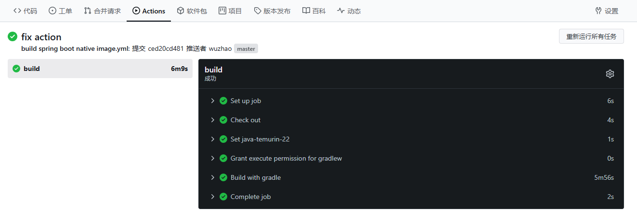The width and height of the screenshot is (637, 222).
Task: Click the green success icon beside fix action
Action: pos(13,36)
